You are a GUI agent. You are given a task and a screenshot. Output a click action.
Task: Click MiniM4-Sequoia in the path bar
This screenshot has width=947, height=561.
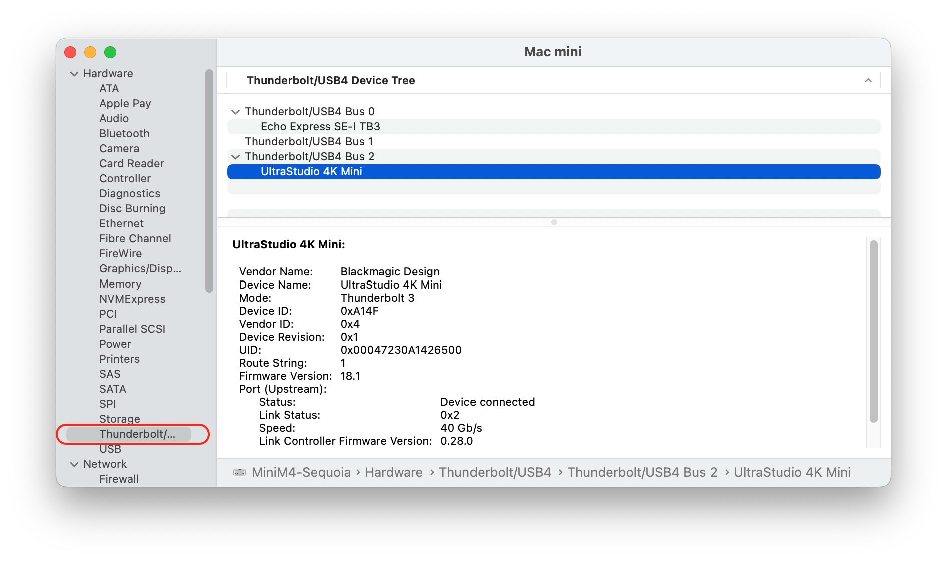coord(301,472)
